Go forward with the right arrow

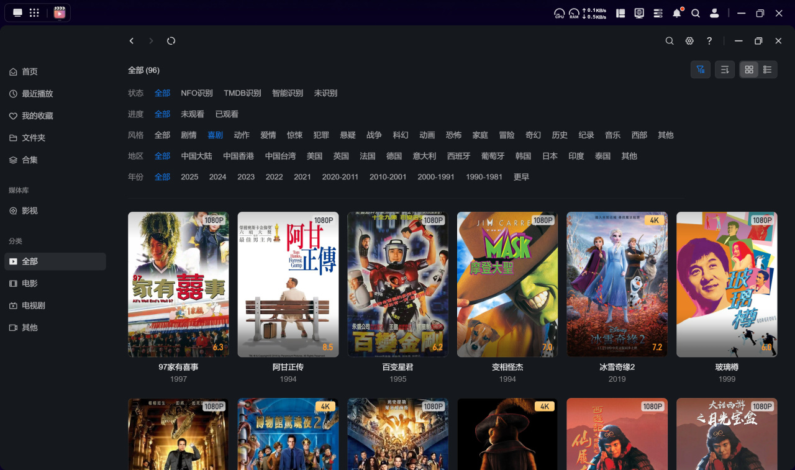tap(151, 41)
